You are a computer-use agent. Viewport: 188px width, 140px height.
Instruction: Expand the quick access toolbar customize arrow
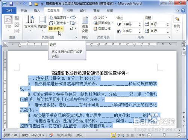(42, 4)
